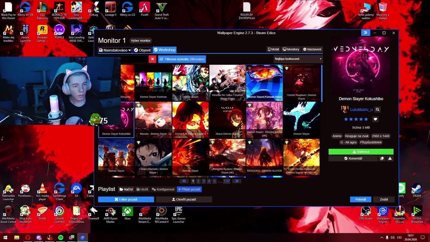Favorite the wallpaper with the heart icon
The image size is (430, 242).
[x=375, y=119]
